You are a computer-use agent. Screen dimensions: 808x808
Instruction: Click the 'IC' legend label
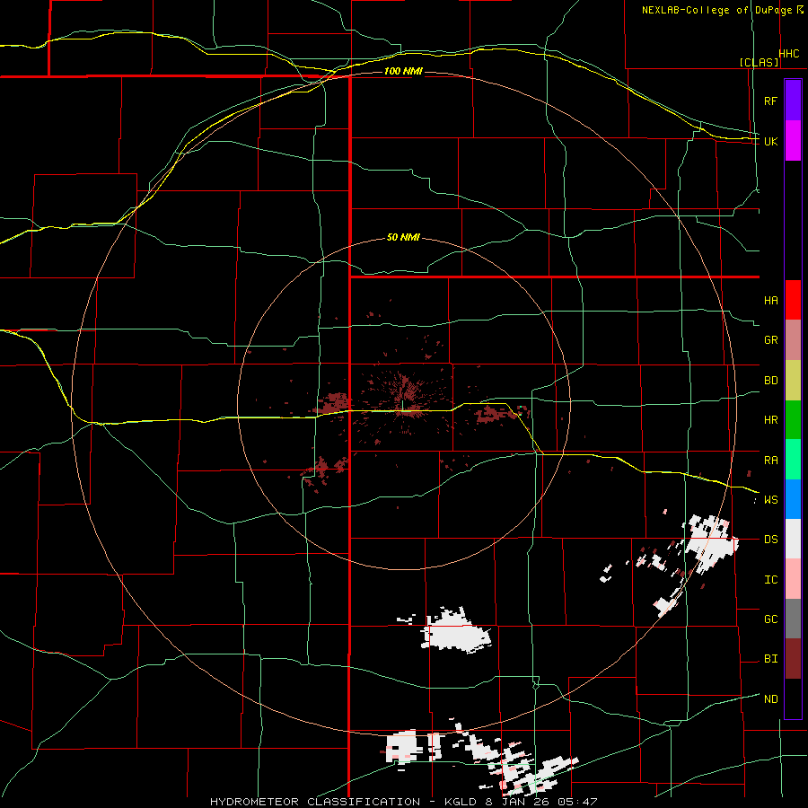coord(770,580)
